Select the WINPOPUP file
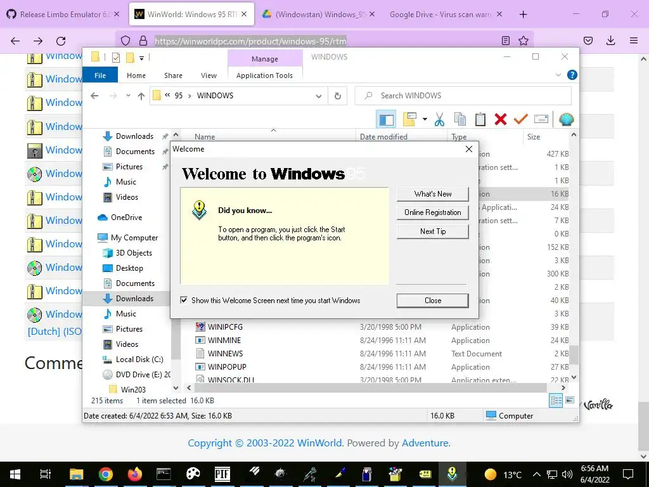This screenshot has width=649, height=487. 227,367
